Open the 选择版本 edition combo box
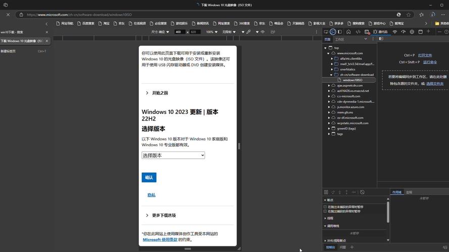 [x=173, y=155]
